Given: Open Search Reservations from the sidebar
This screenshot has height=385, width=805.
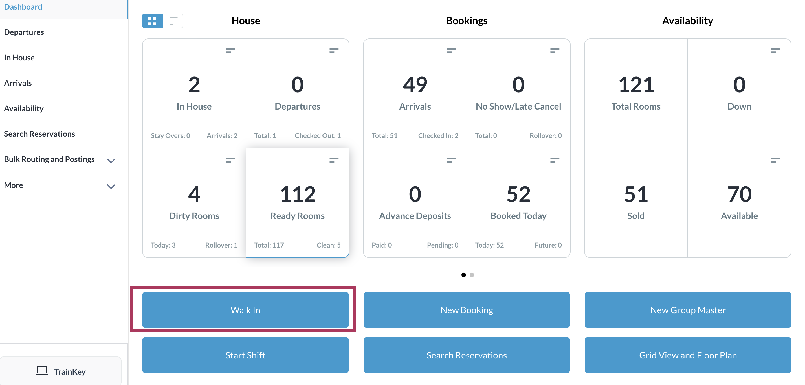Looking at the screenshot, I should pos(39,134).
